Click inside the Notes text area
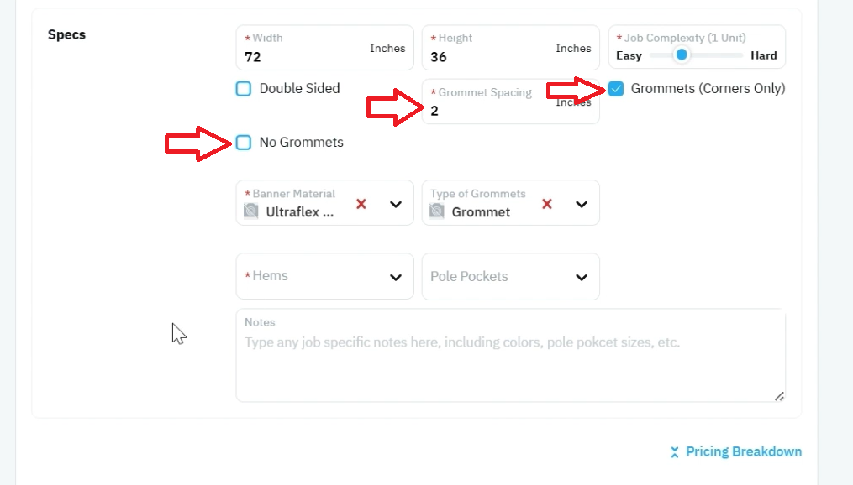The height and width of the screenshot is (485, 853). click(x=511, y=356)
